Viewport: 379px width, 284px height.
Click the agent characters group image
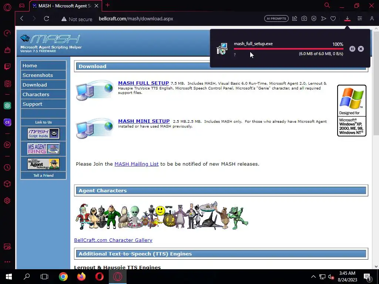[x=162, y=216]
